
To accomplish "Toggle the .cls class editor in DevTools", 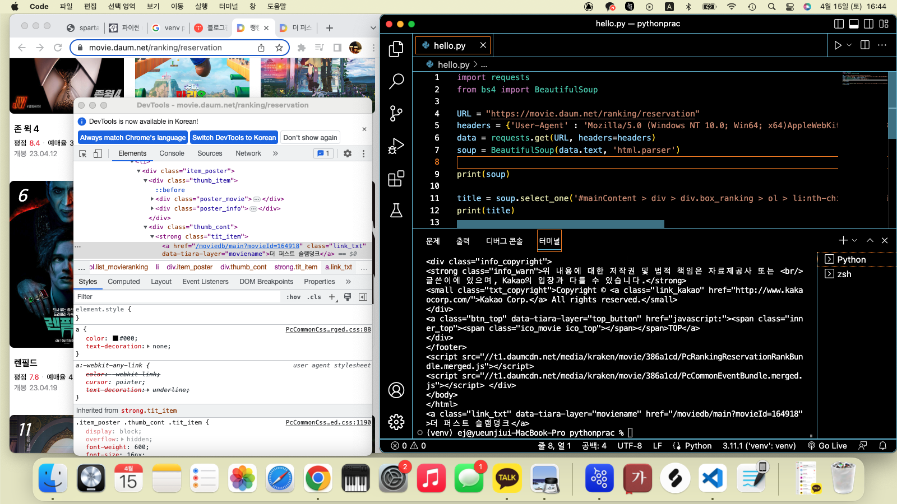I will (x=314, y=297).
